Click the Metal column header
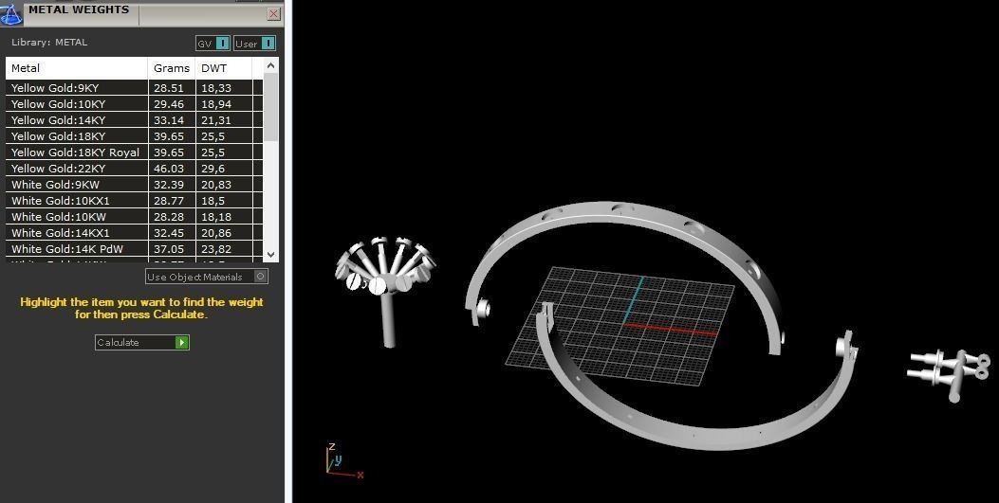The width and height of the screenshot is (999, 503). pos(77,68)
